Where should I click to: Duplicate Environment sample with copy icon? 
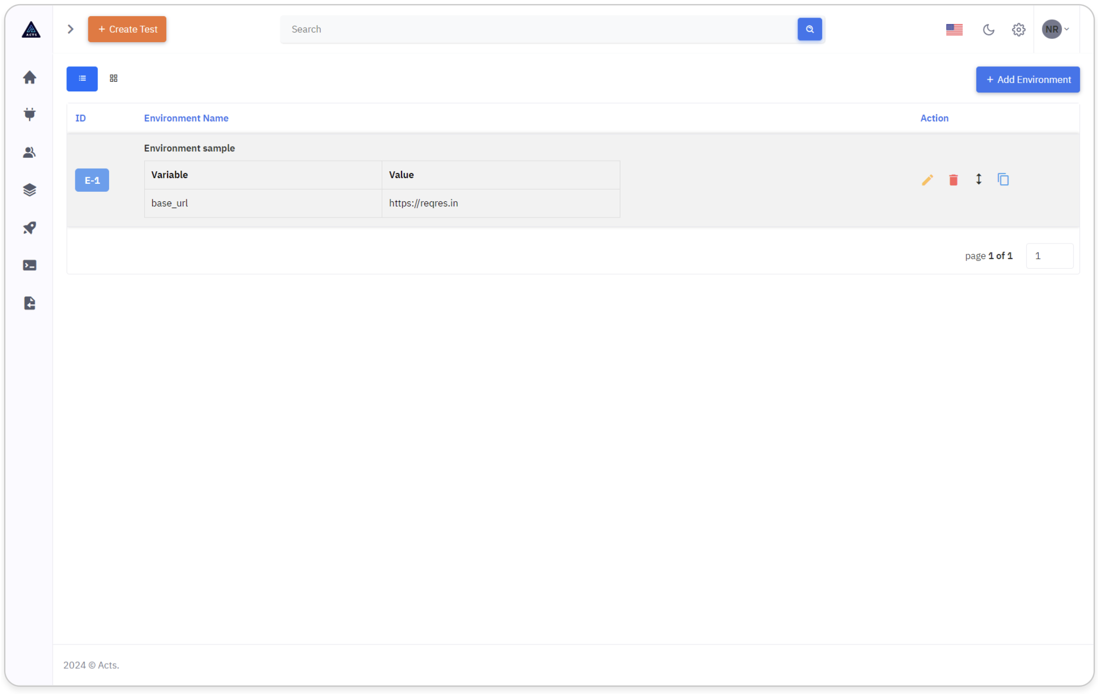coord(1003,179)
